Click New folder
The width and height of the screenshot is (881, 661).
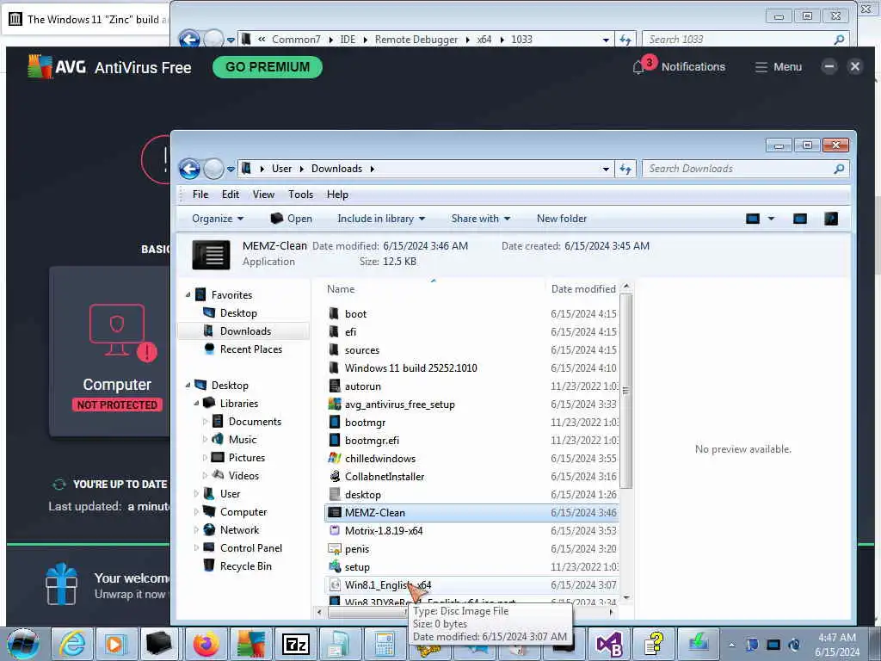click(x=561, y=219)
